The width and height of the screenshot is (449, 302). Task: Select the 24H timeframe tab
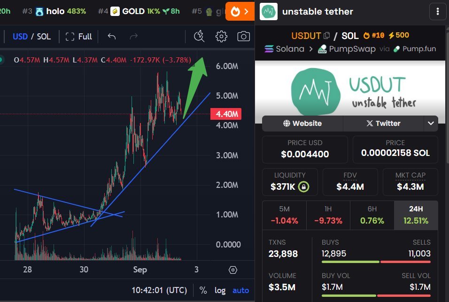416,215
